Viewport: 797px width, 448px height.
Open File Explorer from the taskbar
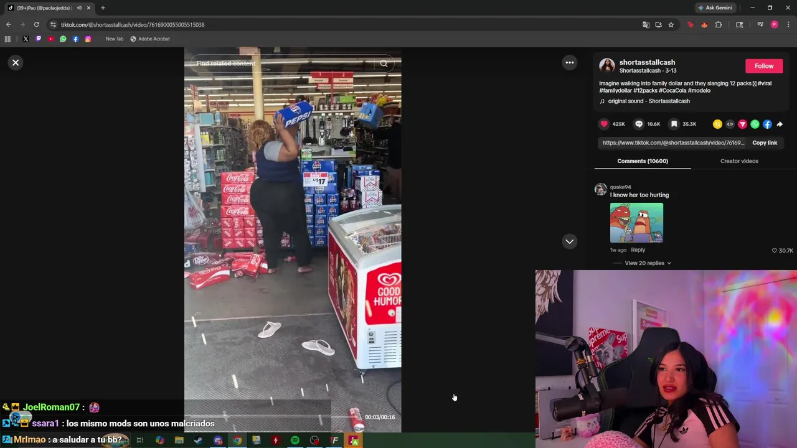click(179, 441)
